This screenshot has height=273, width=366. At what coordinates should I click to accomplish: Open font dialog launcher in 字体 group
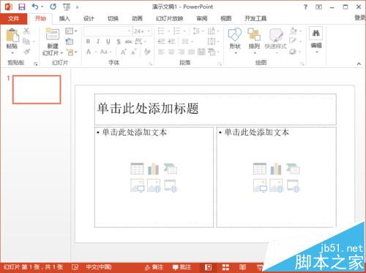point(151,64)
